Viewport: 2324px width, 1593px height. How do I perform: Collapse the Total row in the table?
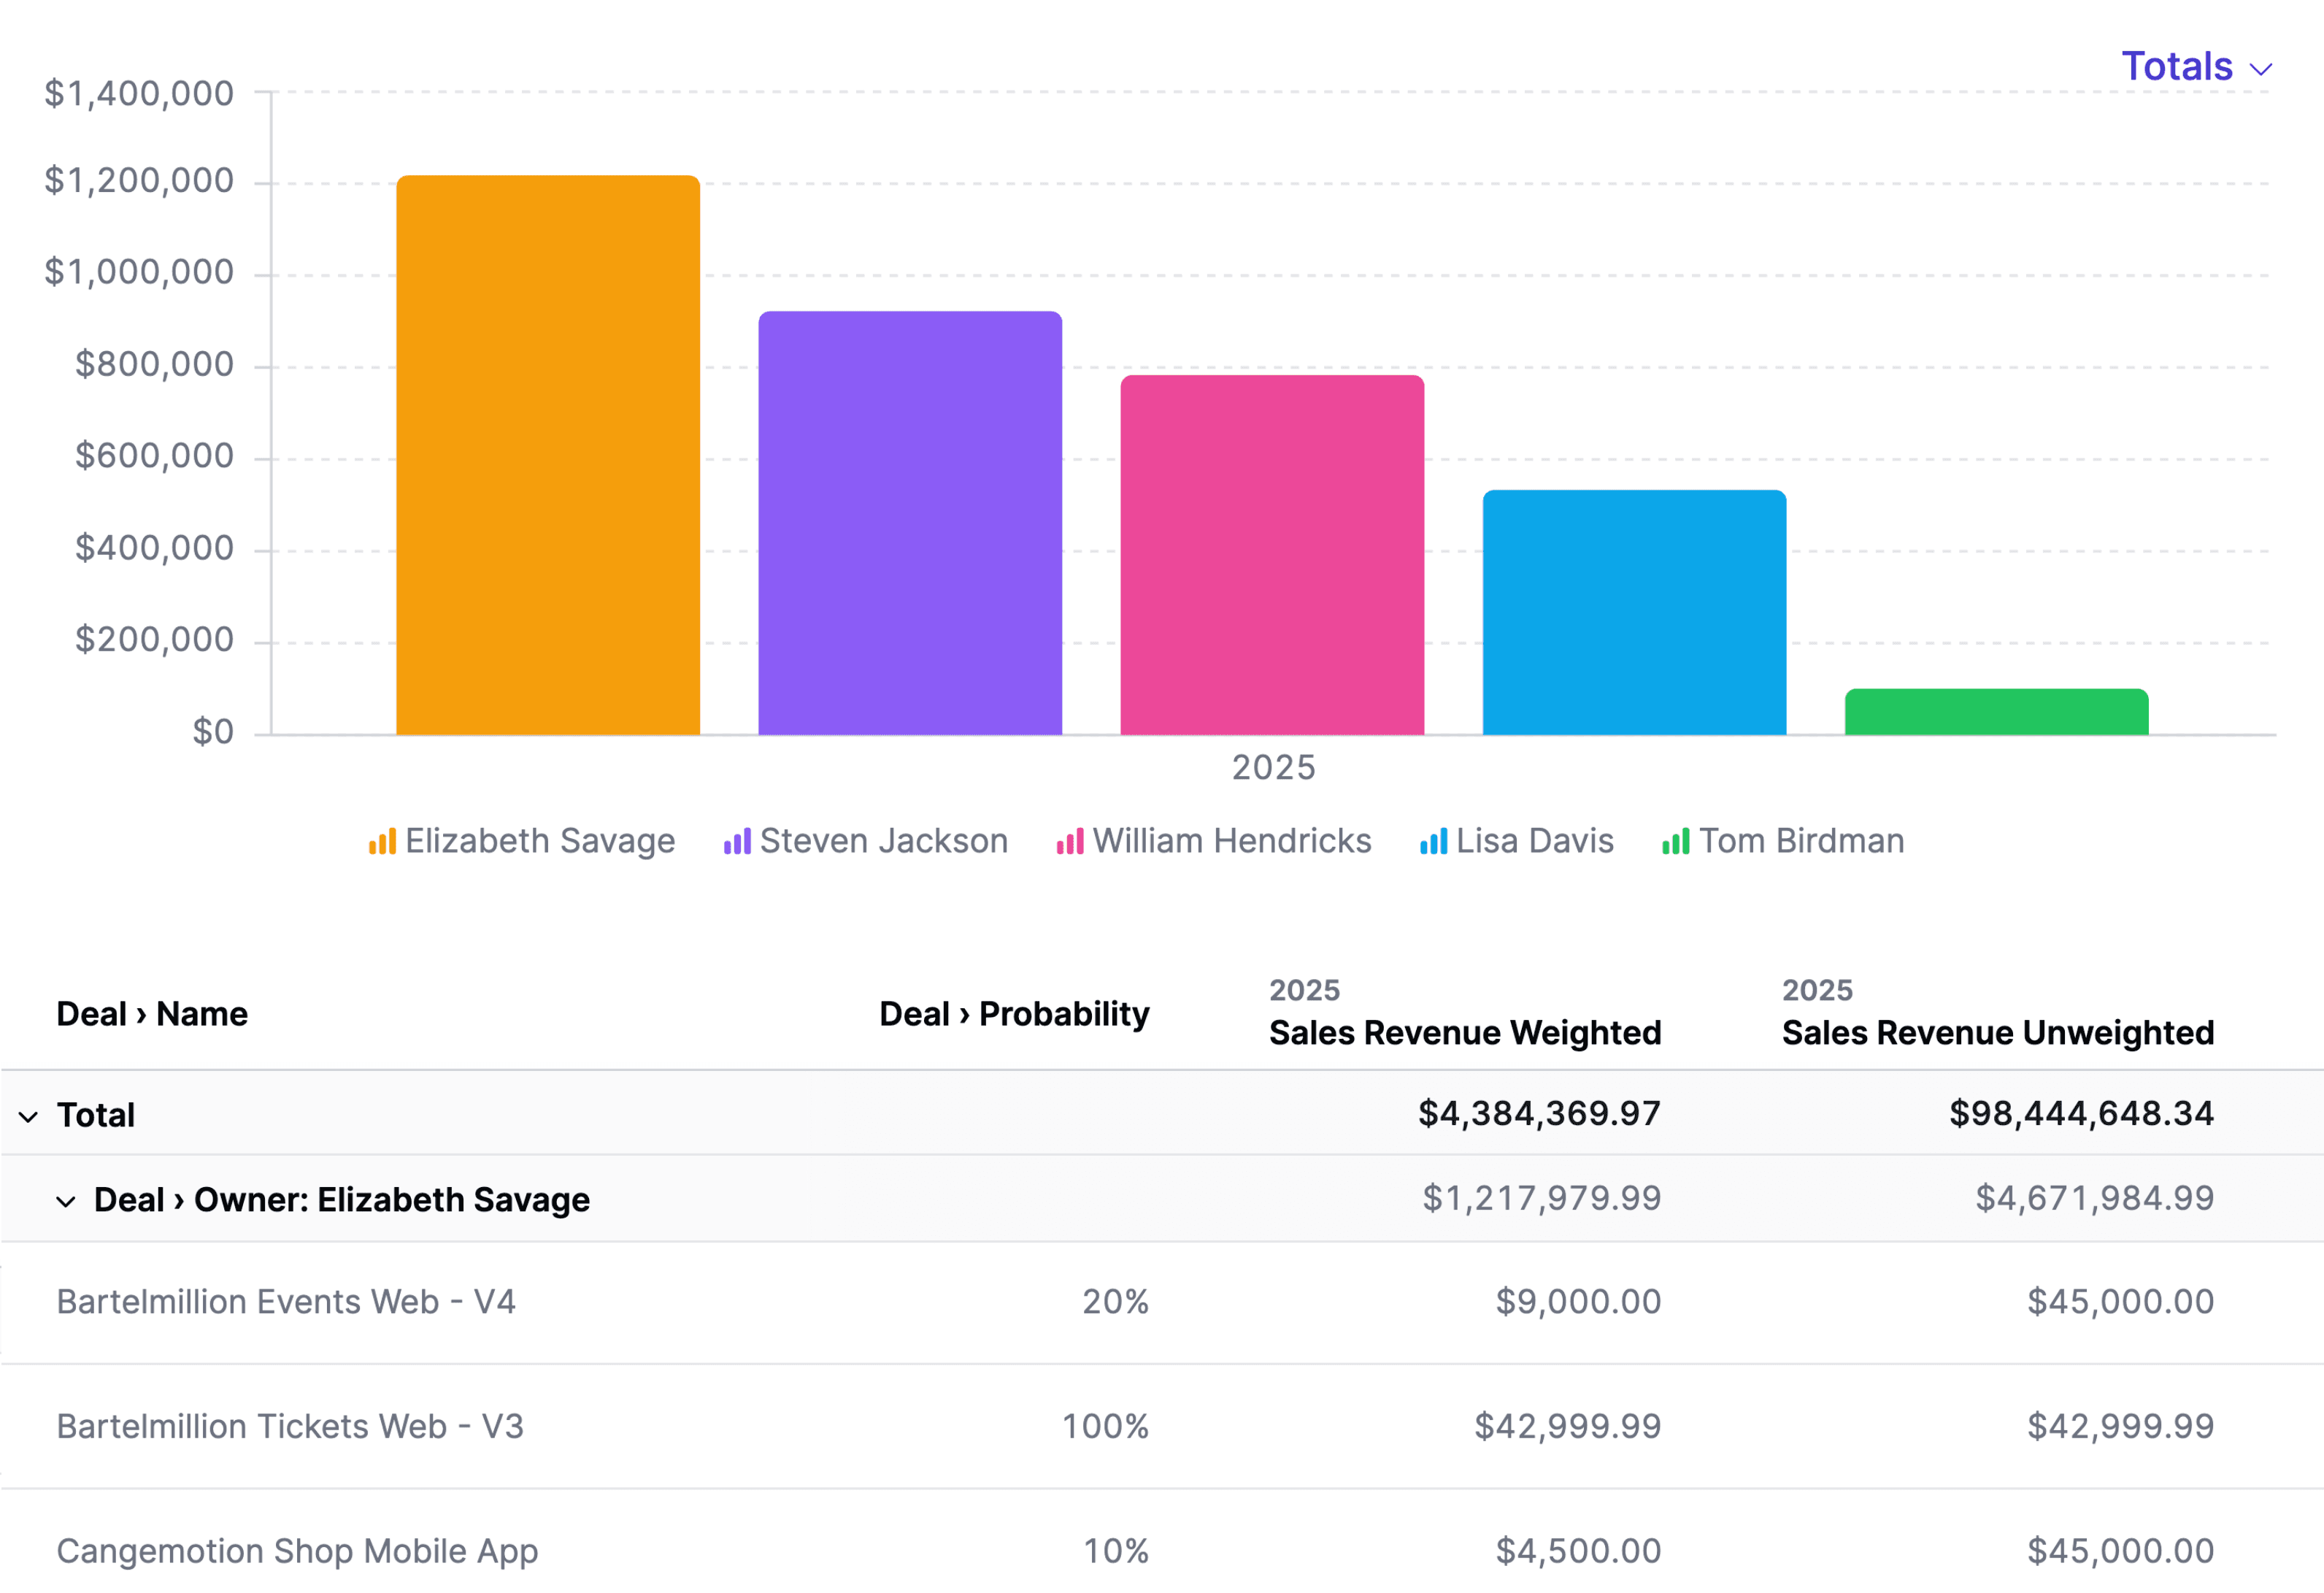[x=27, y=1115]
